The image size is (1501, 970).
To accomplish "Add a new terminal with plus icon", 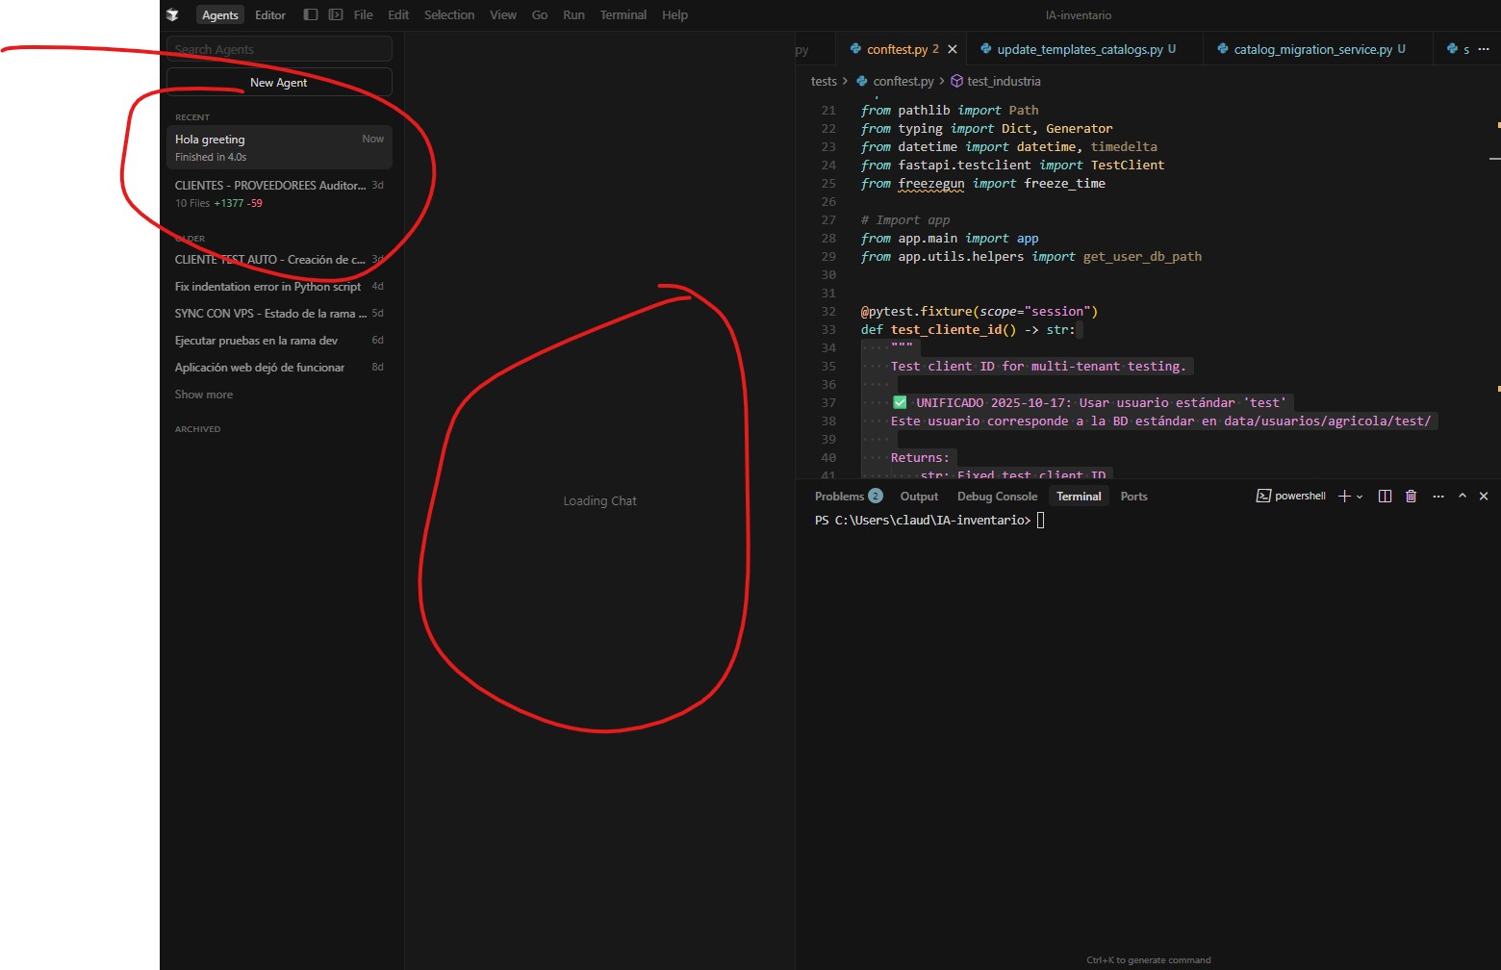I will point(1344,497).
